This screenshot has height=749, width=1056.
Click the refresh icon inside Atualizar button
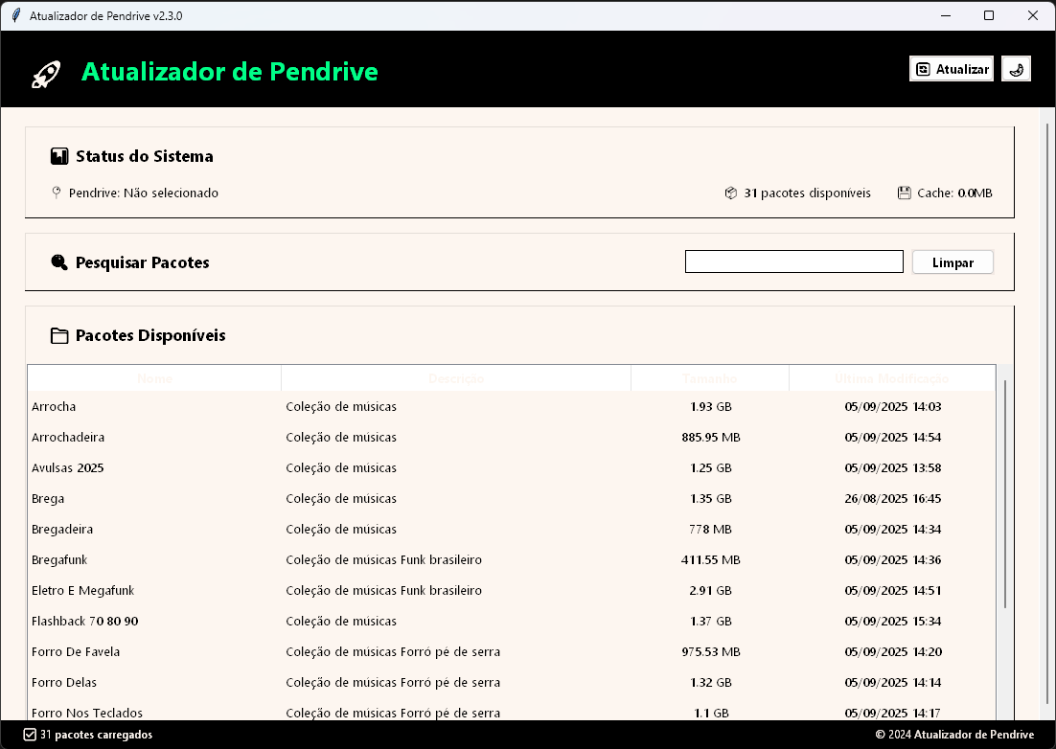tap(924, 68)
